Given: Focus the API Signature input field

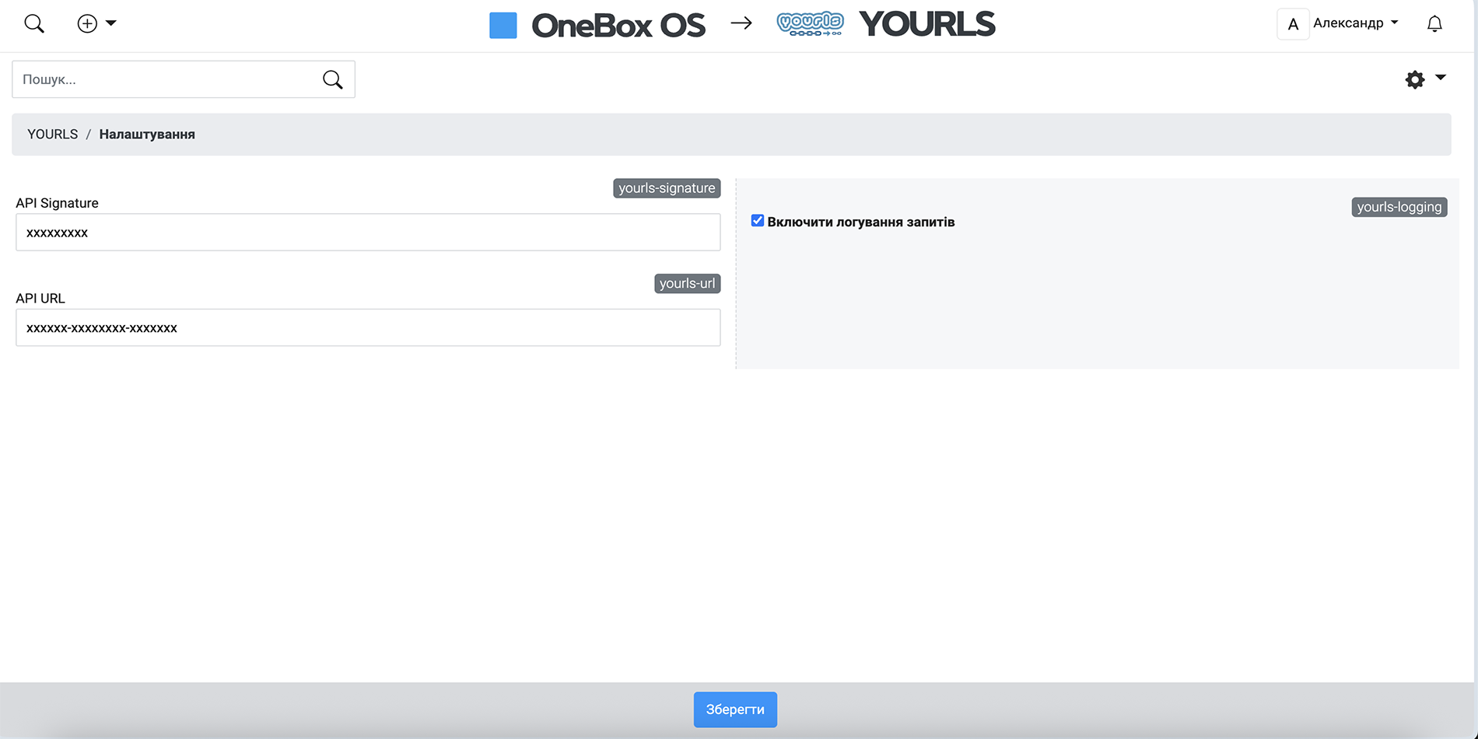Looking at the screenshot, I should [x=368, y=233].
